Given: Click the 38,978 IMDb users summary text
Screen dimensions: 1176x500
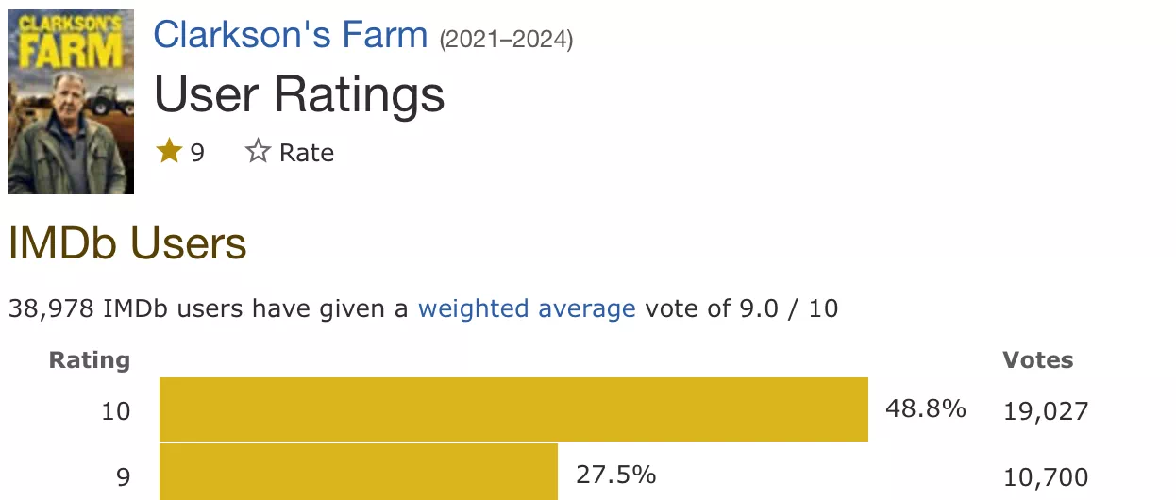Looking at the screenshot, I should click(x=423, y=308).
